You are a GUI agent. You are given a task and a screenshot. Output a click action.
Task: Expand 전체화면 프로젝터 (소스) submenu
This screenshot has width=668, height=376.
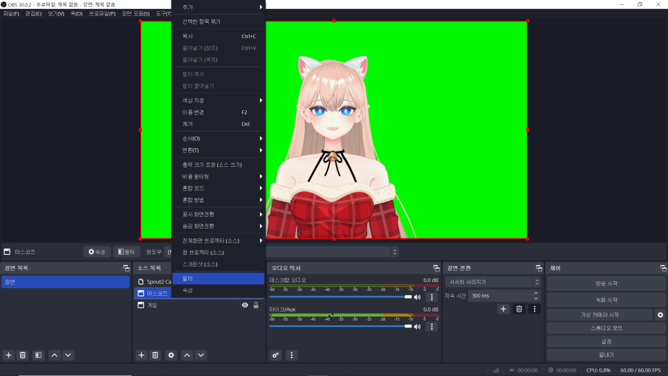[x=219, y=241]
